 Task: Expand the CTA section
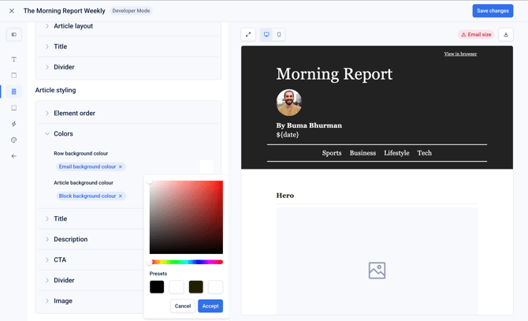point(91,259)
